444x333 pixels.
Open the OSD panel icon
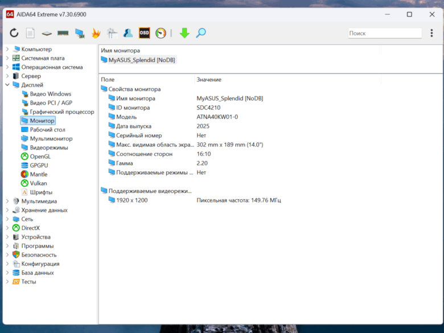pyautogui.click(x=144, y=33)
